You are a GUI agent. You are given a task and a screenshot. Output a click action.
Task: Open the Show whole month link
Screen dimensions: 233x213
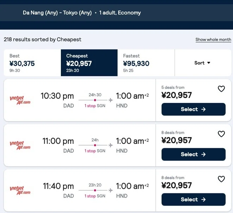point(213,39)
